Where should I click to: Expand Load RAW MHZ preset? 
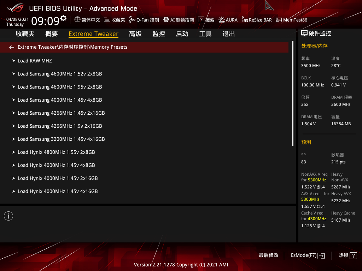pyautogui.click(x=35, y=61)
